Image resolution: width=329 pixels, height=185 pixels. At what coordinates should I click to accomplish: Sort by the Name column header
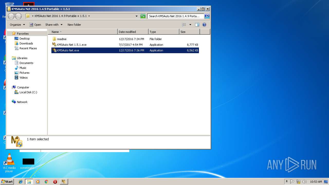click(x=83, y=32)
